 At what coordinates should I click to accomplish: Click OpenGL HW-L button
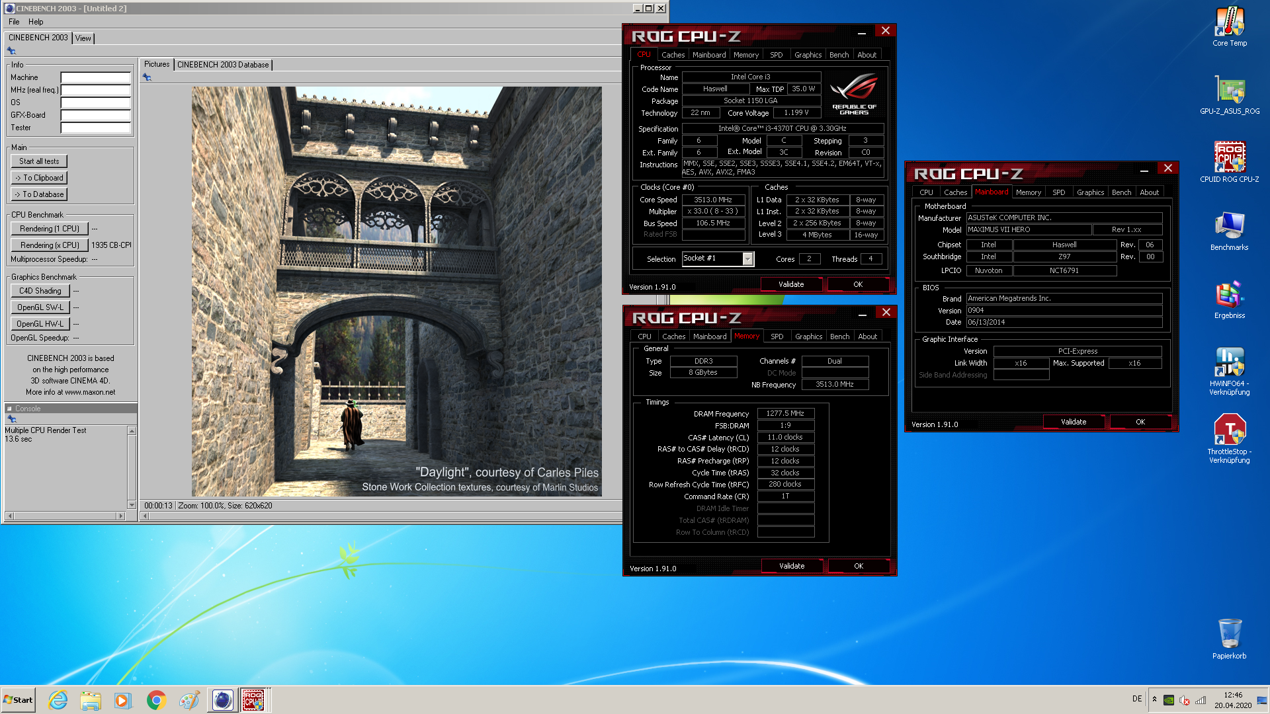pos(40,324)
